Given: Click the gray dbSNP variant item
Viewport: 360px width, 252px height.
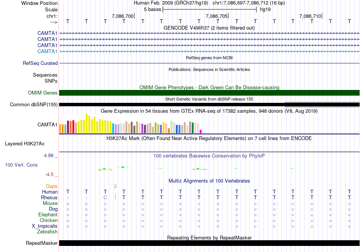Looking at the screenshot, I should coord(322,105).
